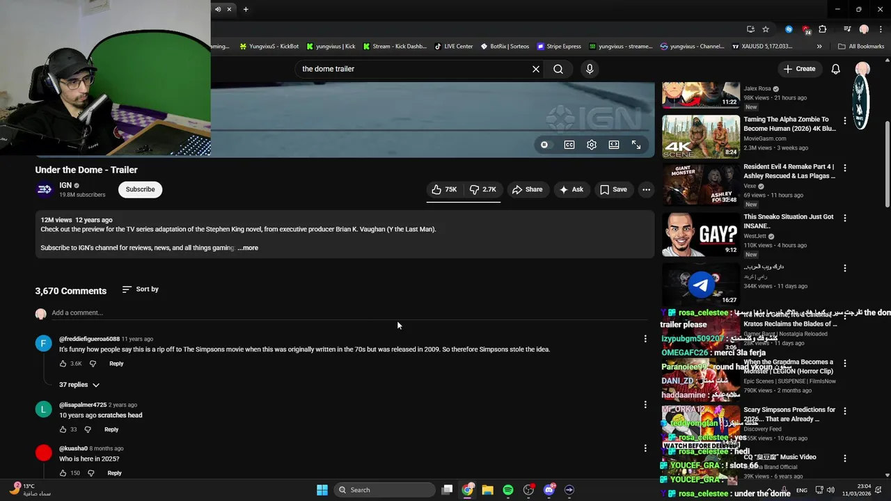
Task: Open This Sneako Situation video thumbnail
Action: pos(700,235)
